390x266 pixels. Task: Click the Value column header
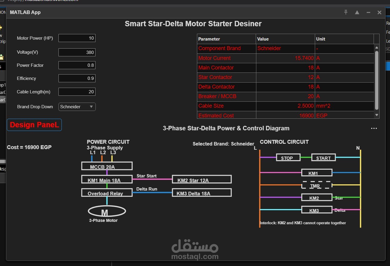(286, 39)
